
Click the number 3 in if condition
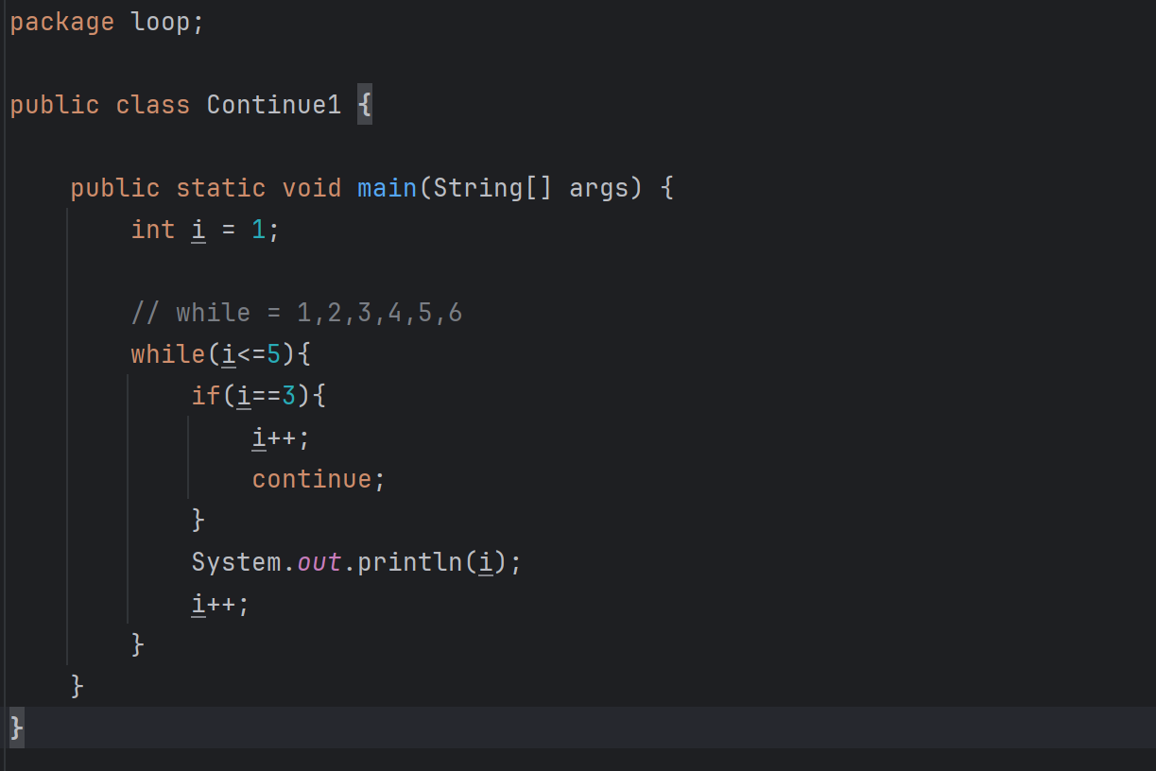pos(289,396)
